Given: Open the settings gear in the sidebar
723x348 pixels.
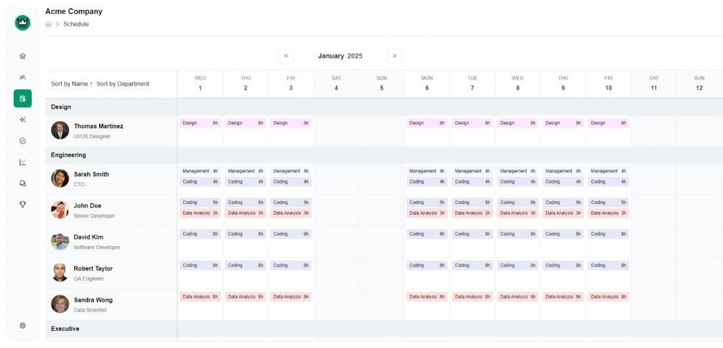Looking at the screenshot, I should click(x=22, y=326).
